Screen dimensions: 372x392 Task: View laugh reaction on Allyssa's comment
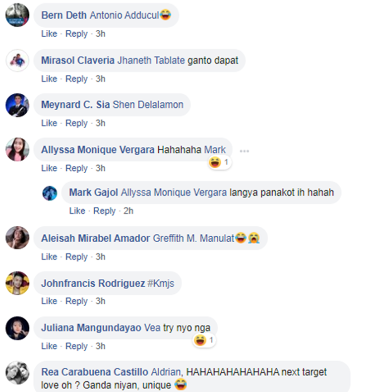[x=219, y=162]
